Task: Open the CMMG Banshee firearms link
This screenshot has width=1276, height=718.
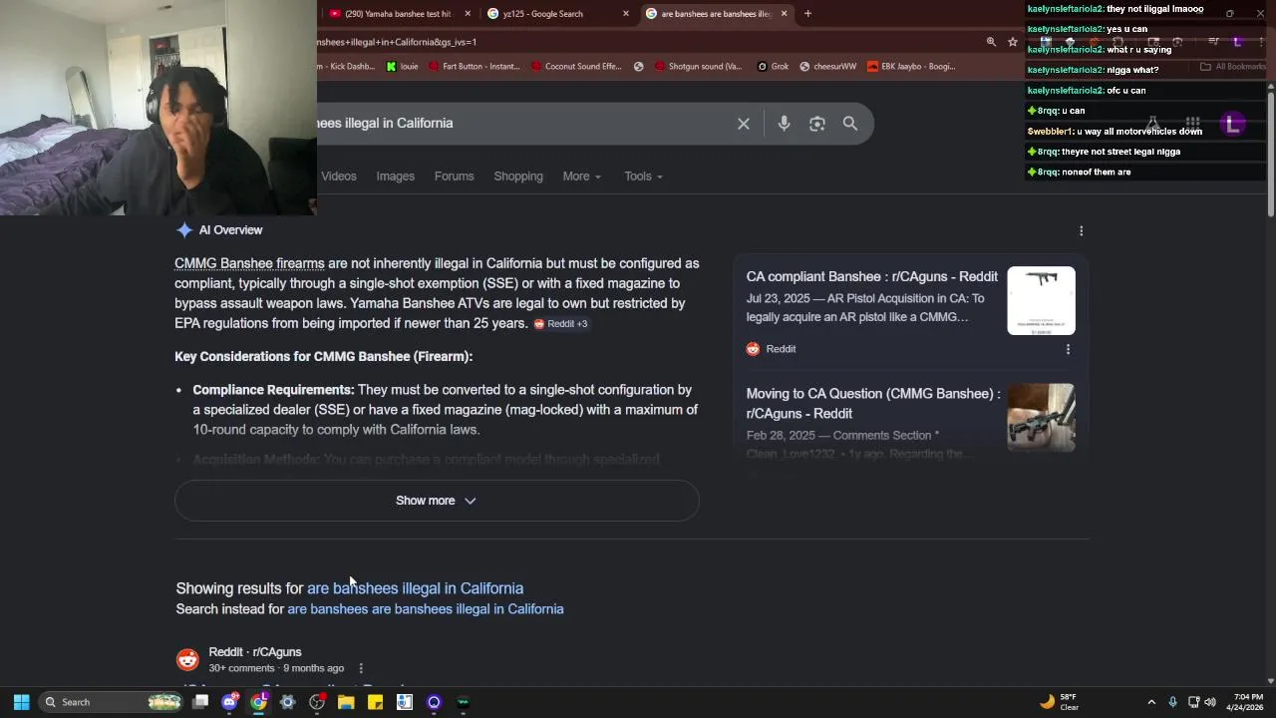Action: pyautogui.click(x=249, y=263)
